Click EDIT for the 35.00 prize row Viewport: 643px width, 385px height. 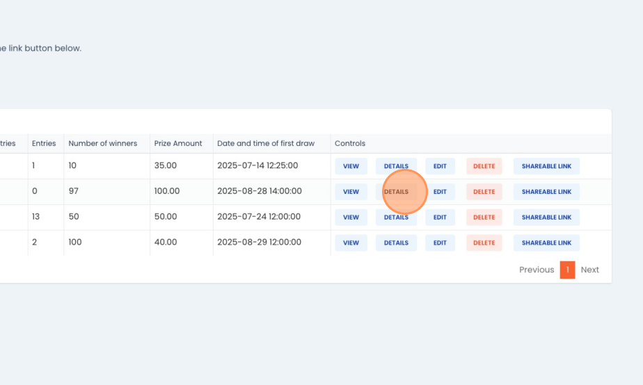pos(440,166)
